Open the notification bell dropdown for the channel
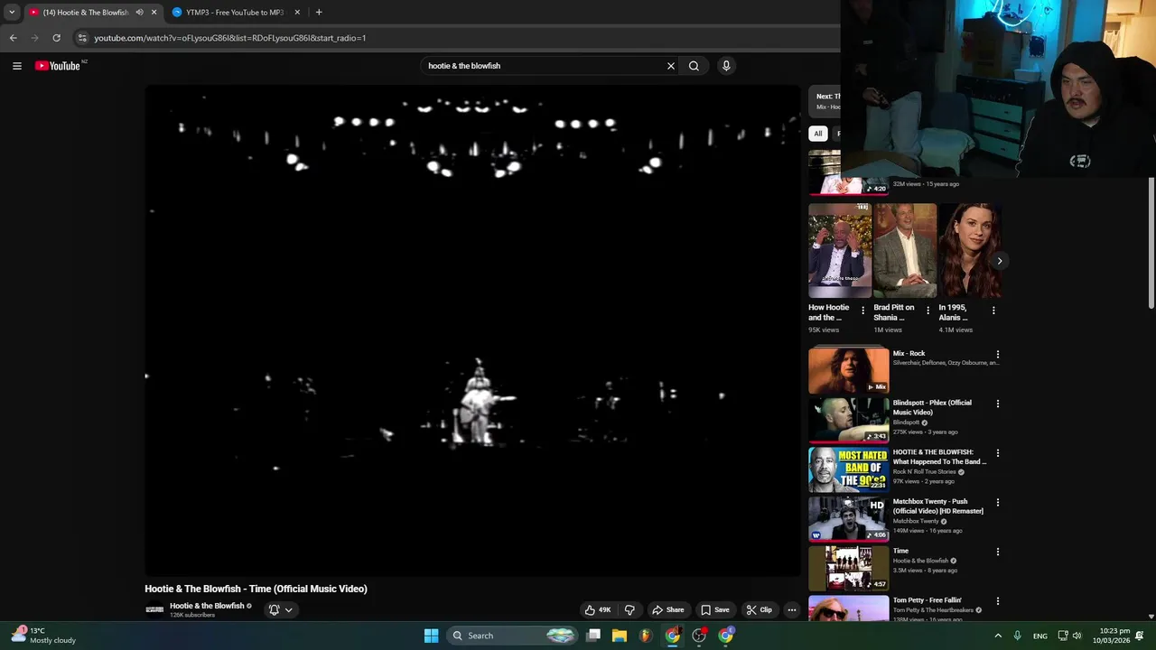Image resolution: width=1156 pixels, height=650 pixels. 281,610
